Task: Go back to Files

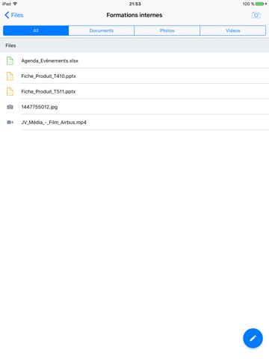Action: coord(14,15)
